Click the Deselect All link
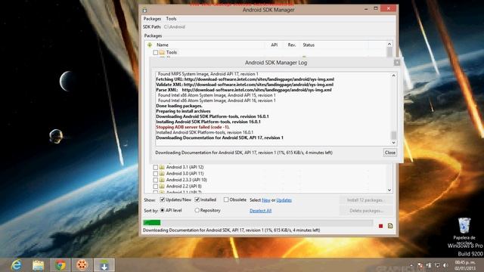 pos(260,211)
